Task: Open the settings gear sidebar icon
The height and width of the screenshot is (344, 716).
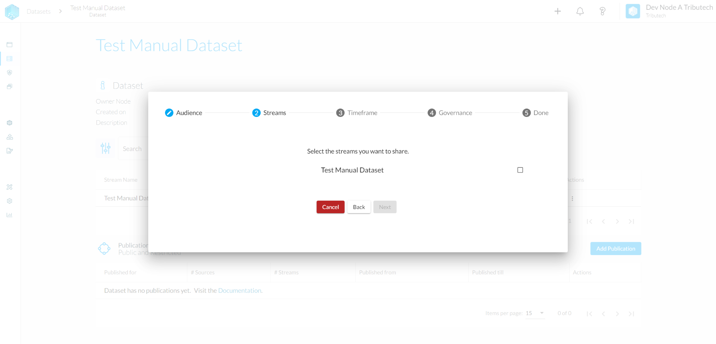Action: click(9, 201)
